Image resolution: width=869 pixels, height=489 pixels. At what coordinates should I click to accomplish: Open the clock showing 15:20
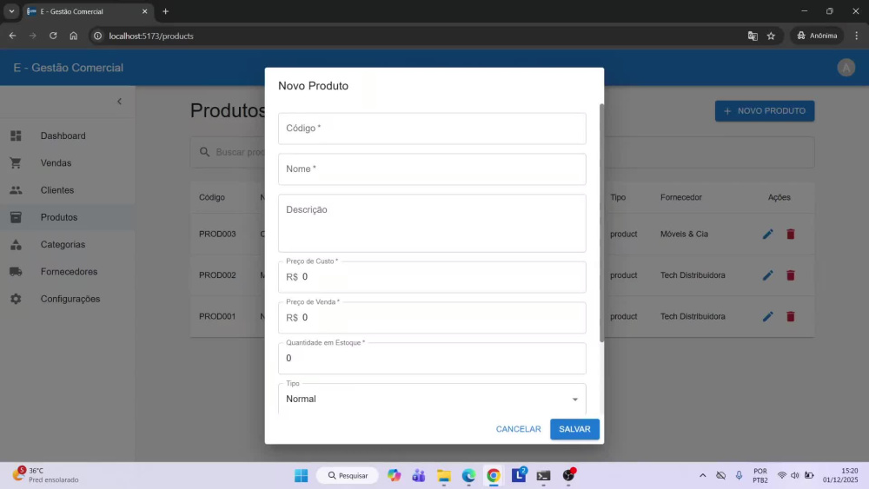tap(840, 475)
